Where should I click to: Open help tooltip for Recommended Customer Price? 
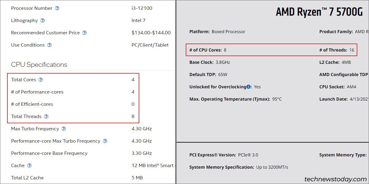point(84,33)
